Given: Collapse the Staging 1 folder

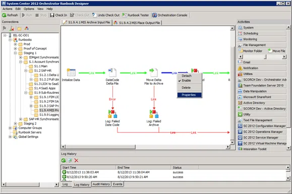Looking at the screenshot, I should pyautogui.click(x=15, y=53).
